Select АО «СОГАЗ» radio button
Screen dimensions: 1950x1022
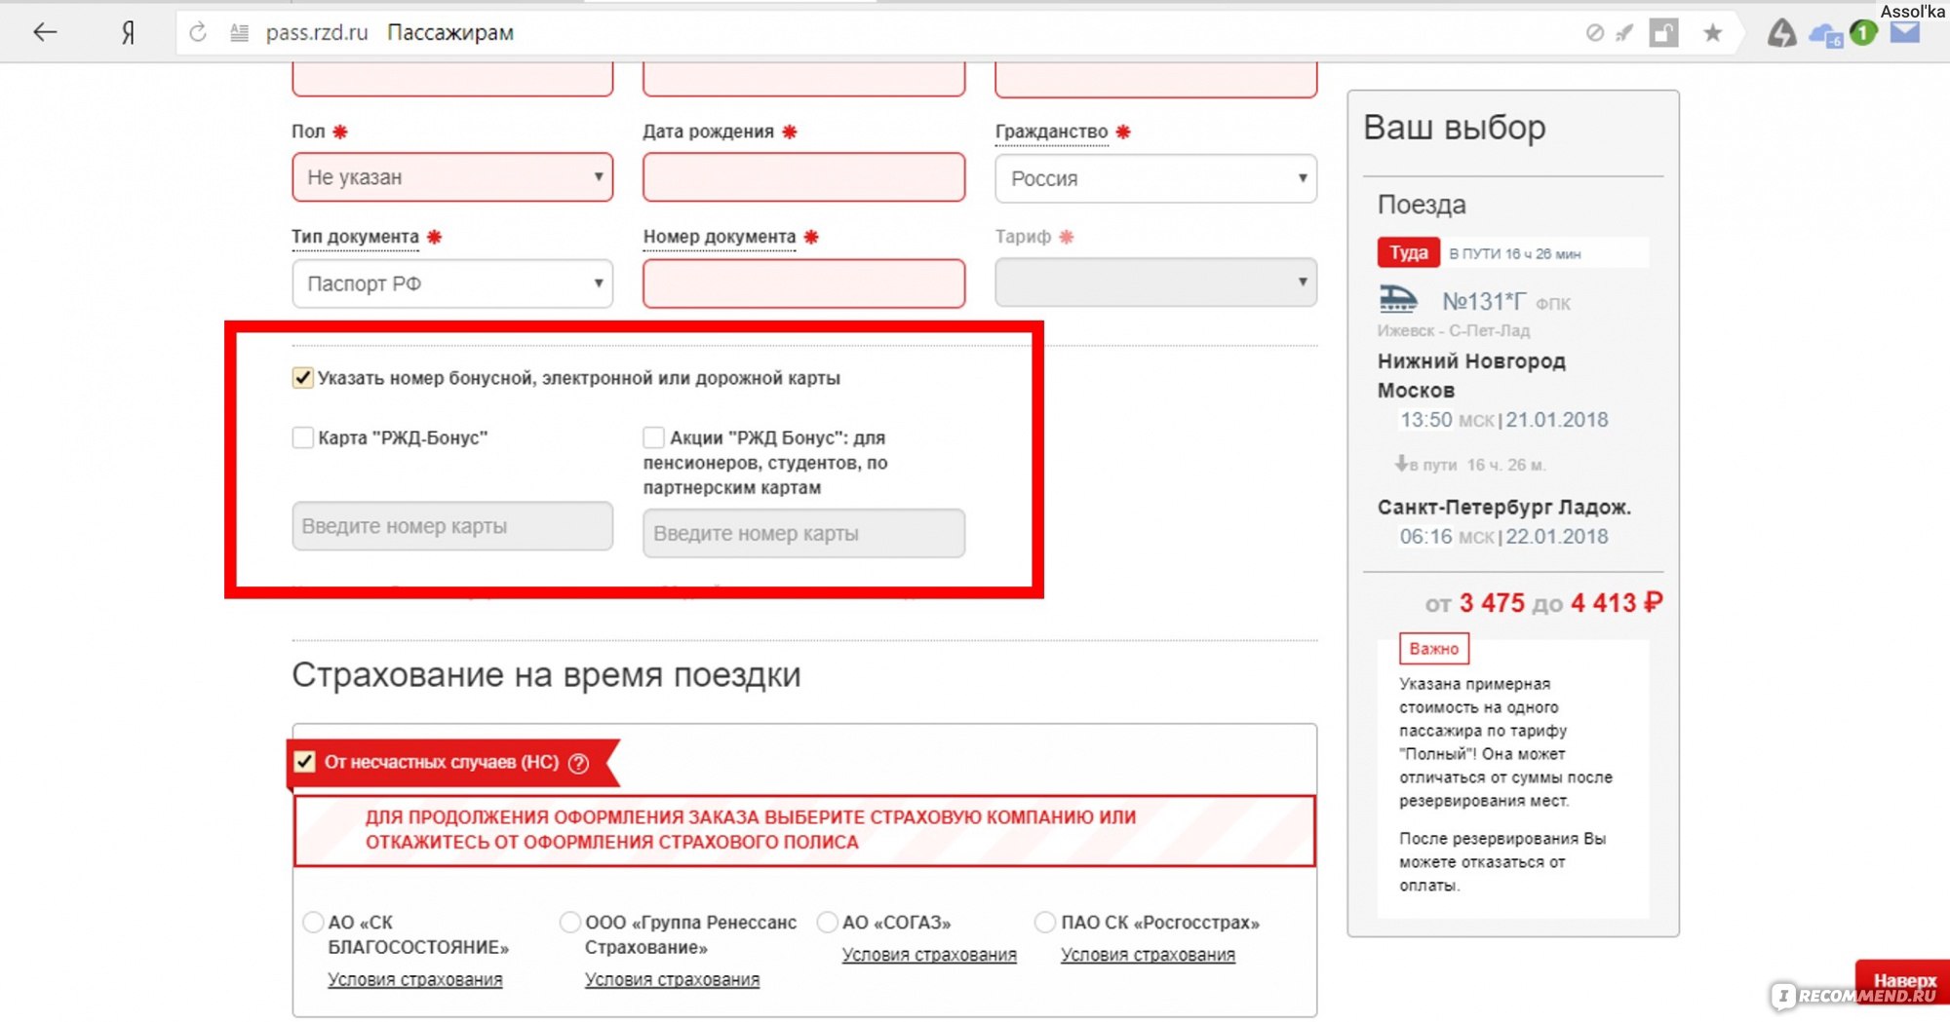click(x=827, y=922)
